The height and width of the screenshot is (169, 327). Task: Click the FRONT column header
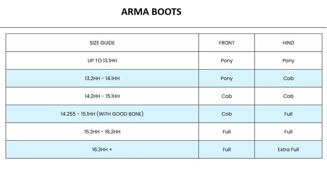pos(226,43)
